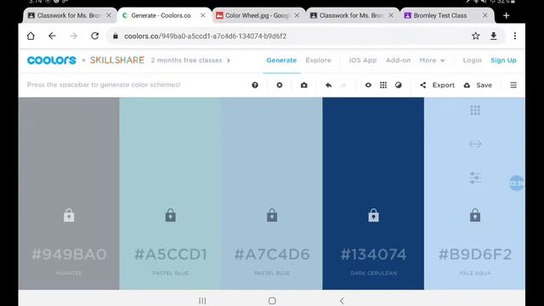Image resolution: width=544 pixels, height=306 pixels.
Task: Switch to first Classwork for Ms. Bro tab
Action: tap(69, 15)
